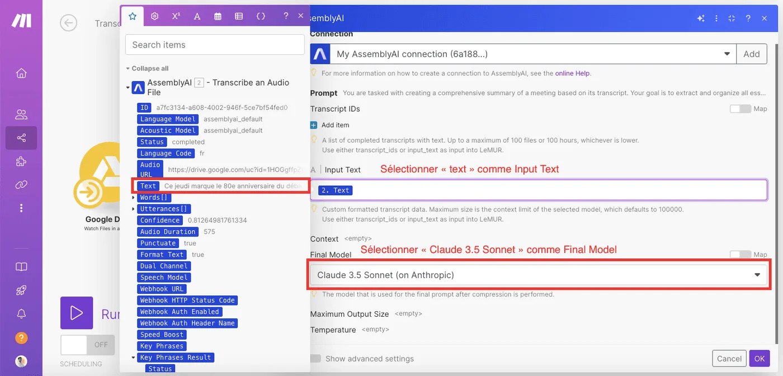The width and height of the screenshot is (783, 376).
Task: Expand the Utterances[] array
Action: pos(133,209)
